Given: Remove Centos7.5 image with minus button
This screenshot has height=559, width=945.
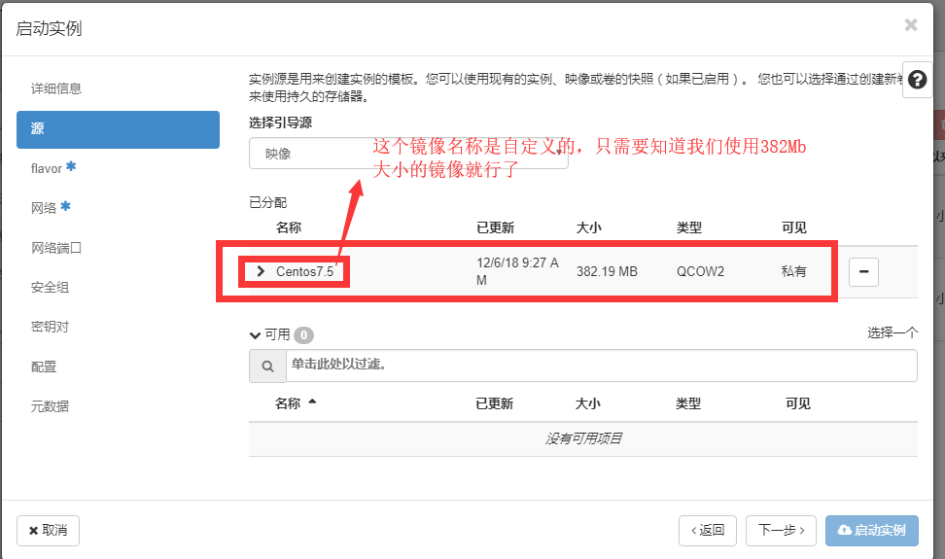Looking at the screenshot, I should point(863,272).
